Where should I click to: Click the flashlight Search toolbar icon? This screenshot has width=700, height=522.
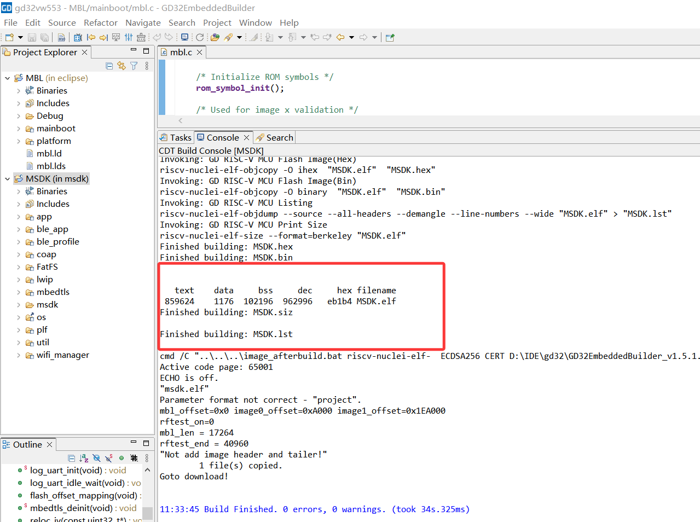[229, 37]
